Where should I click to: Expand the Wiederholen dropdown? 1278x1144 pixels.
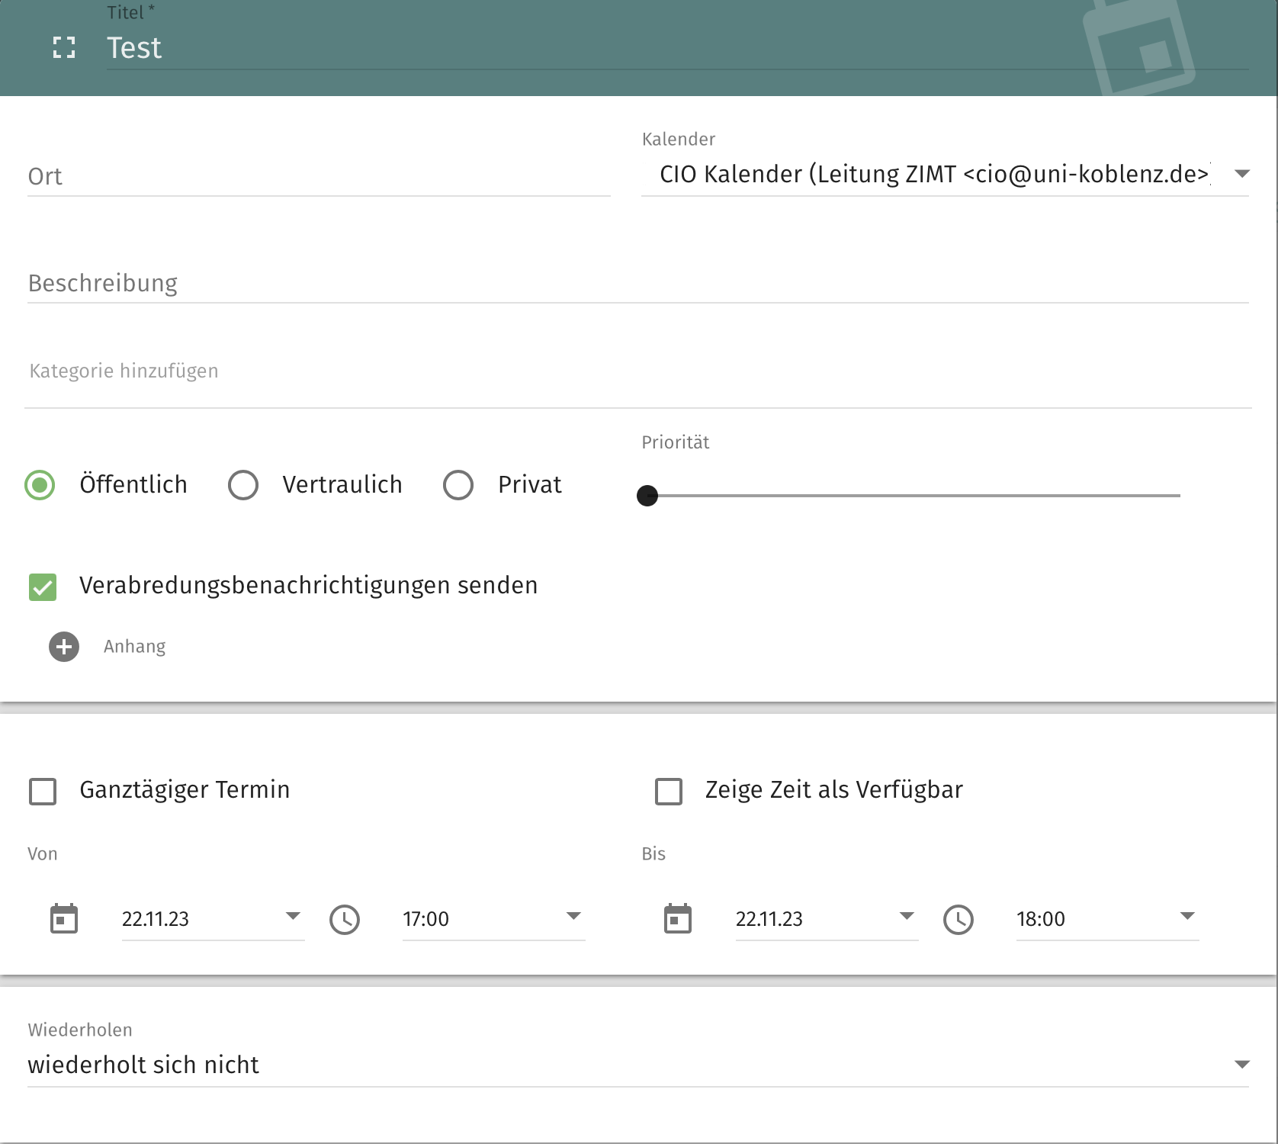click(637, 1065)
